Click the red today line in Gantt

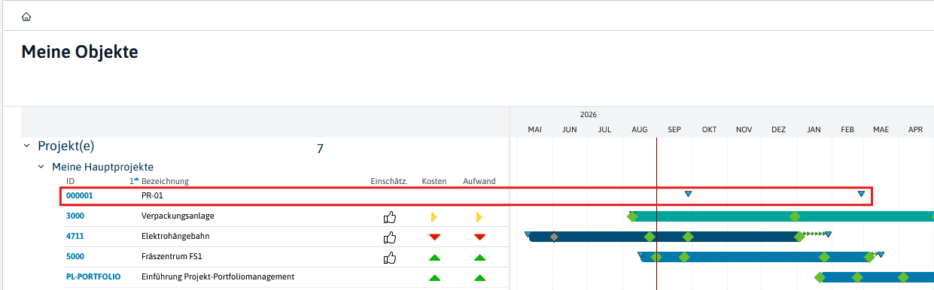[657, 214]
